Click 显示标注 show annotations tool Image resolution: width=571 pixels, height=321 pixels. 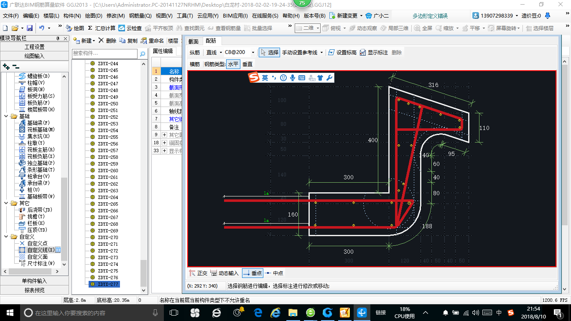[374, 52]
